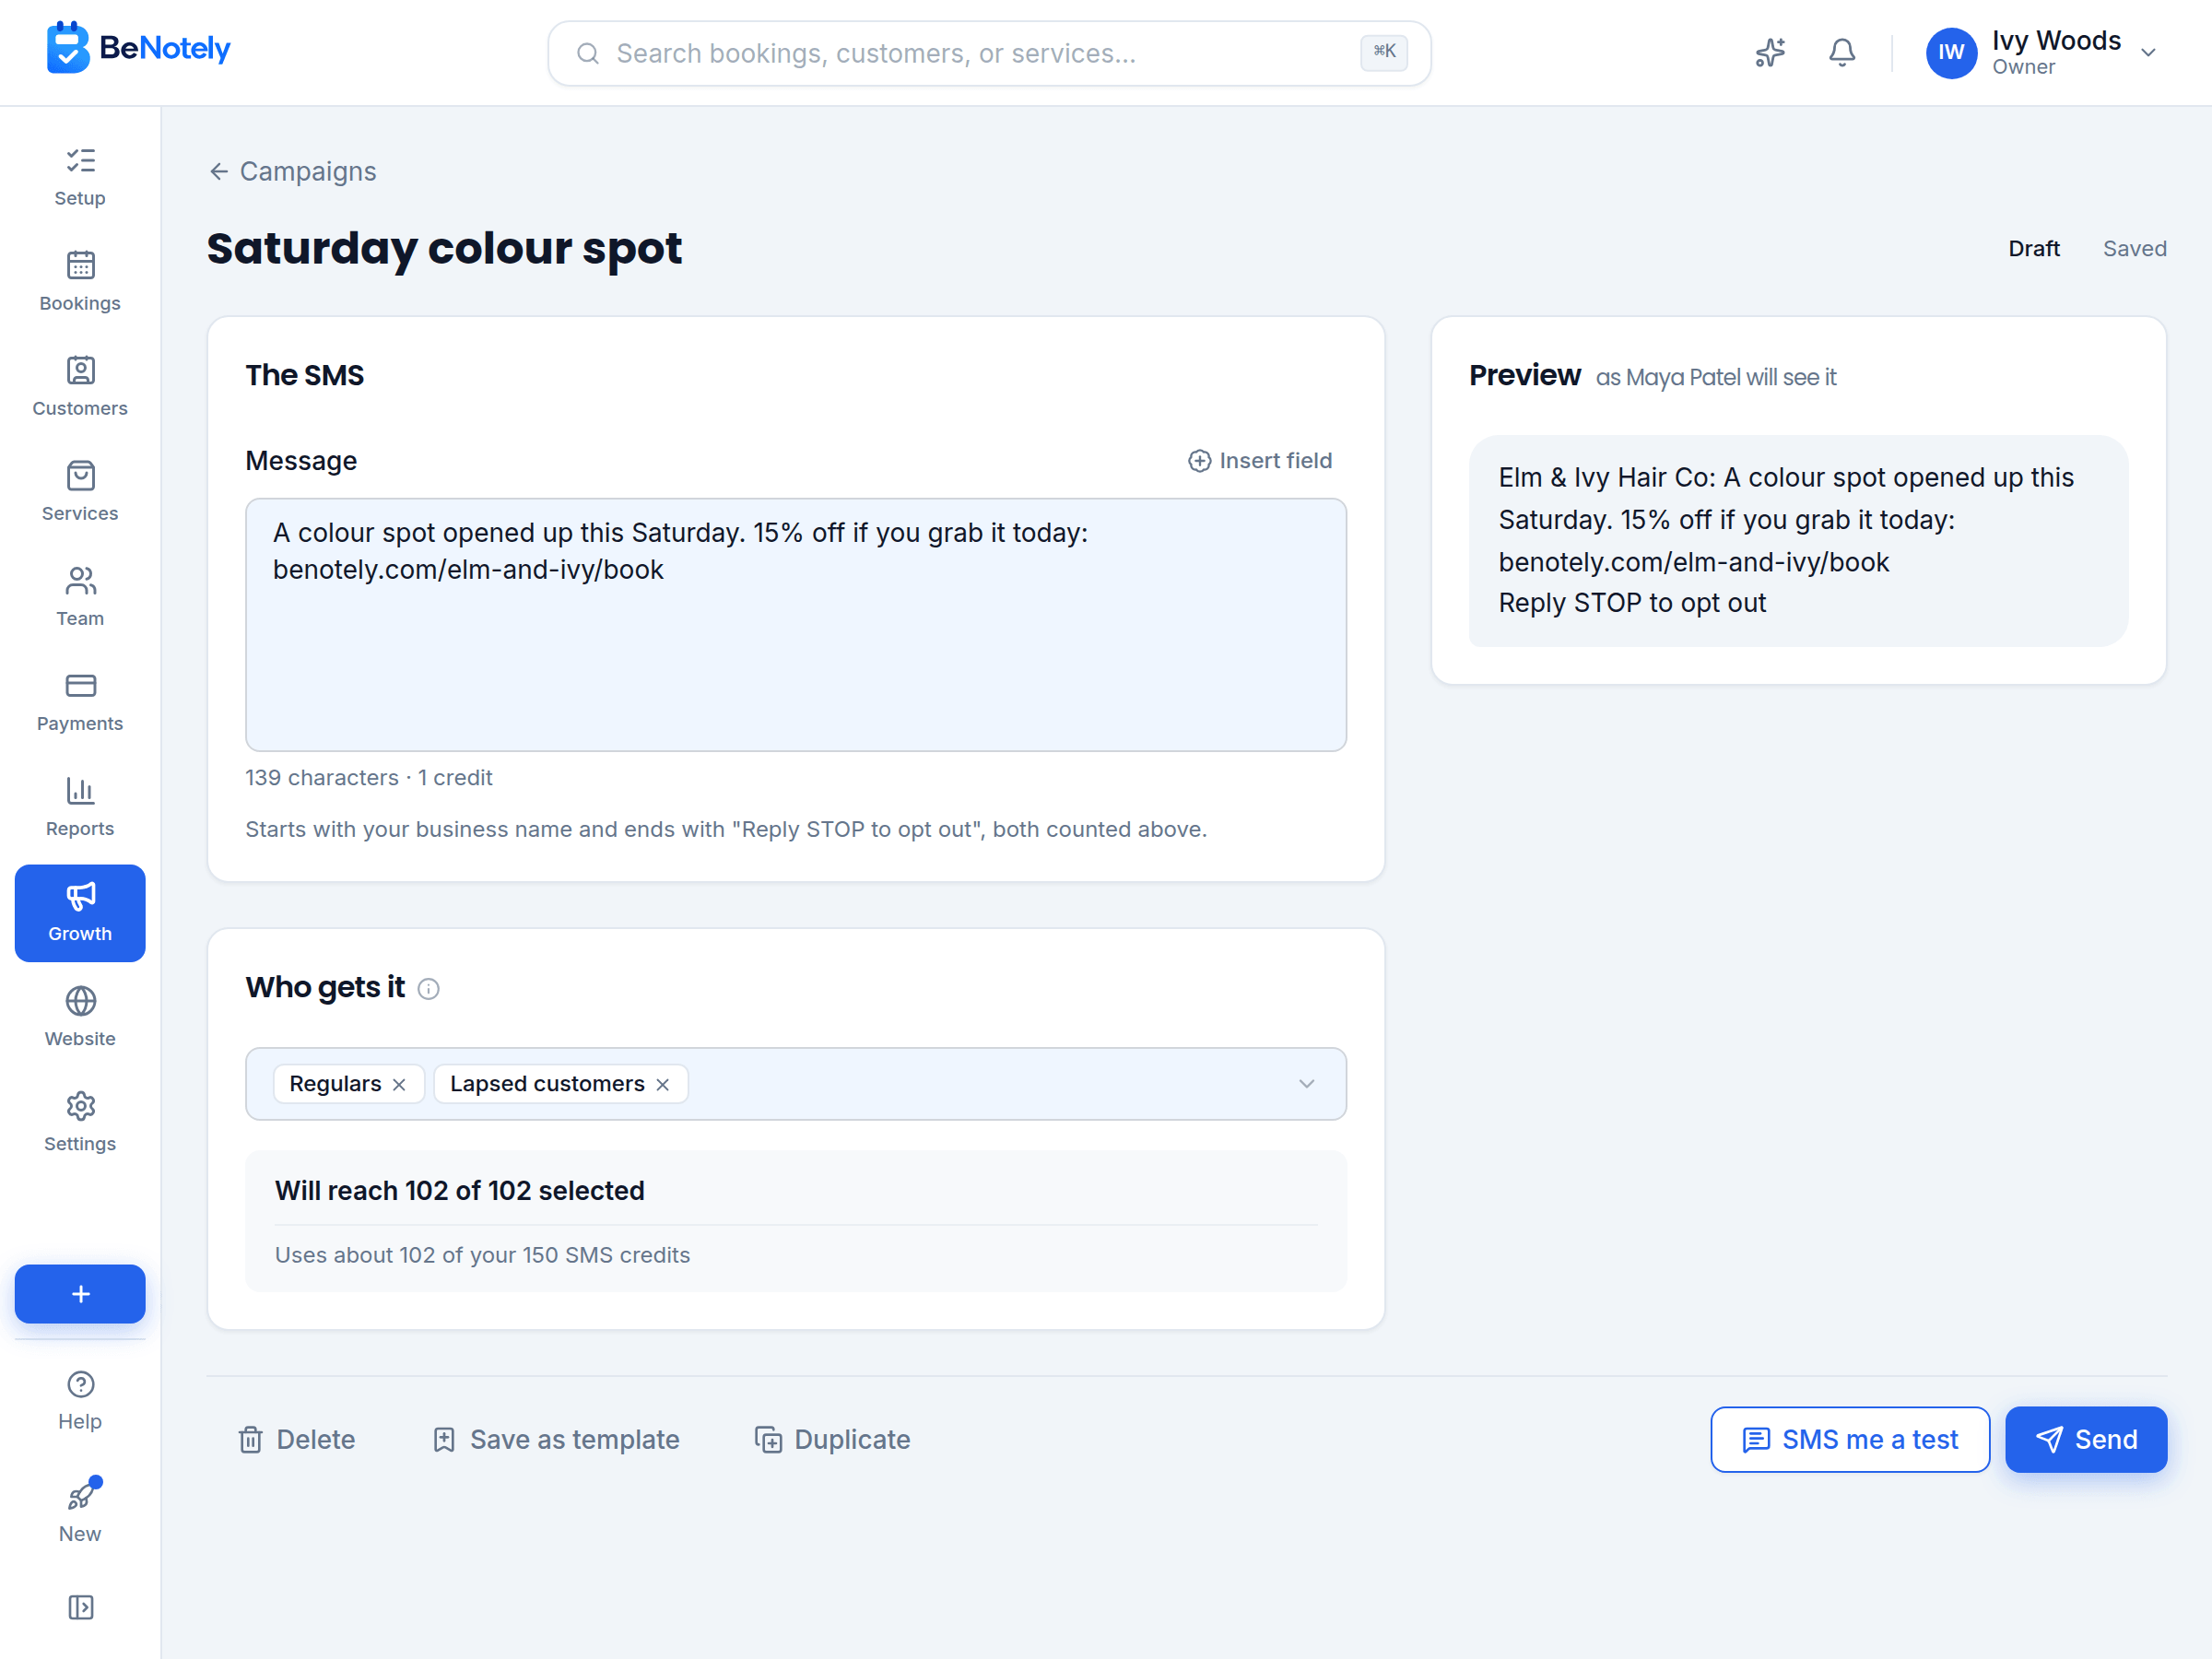Show info tooltip beside Who gets it
2212x1659 pixels.
click(428, 989)
